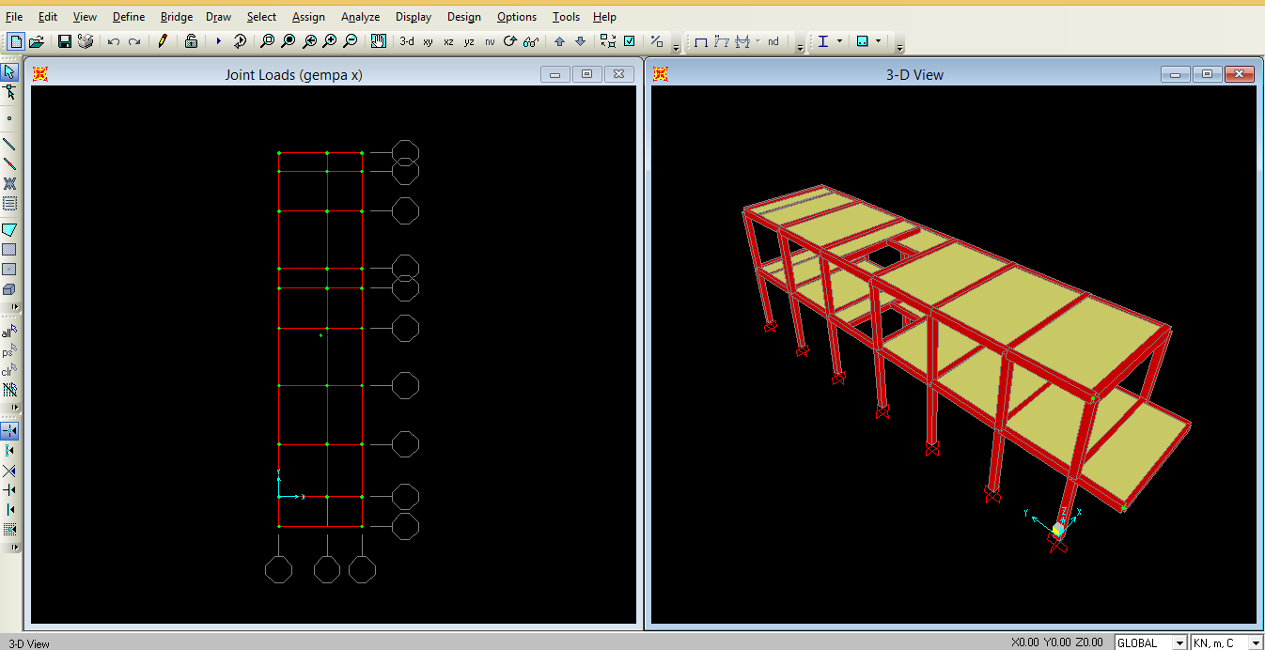Toggle Snap to Points and Grid
The width and height of the screenshot is (1265, 650).
click(9, 431)
